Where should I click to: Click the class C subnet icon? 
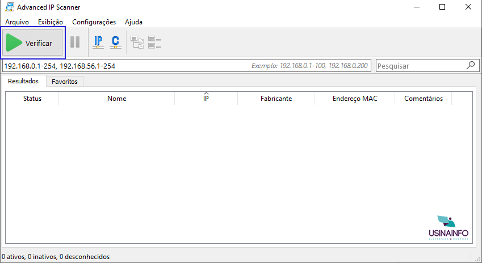tap(116, 43)
